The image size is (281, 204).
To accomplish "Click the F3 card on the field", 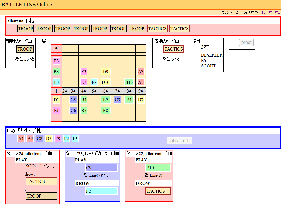I will 56,82.
